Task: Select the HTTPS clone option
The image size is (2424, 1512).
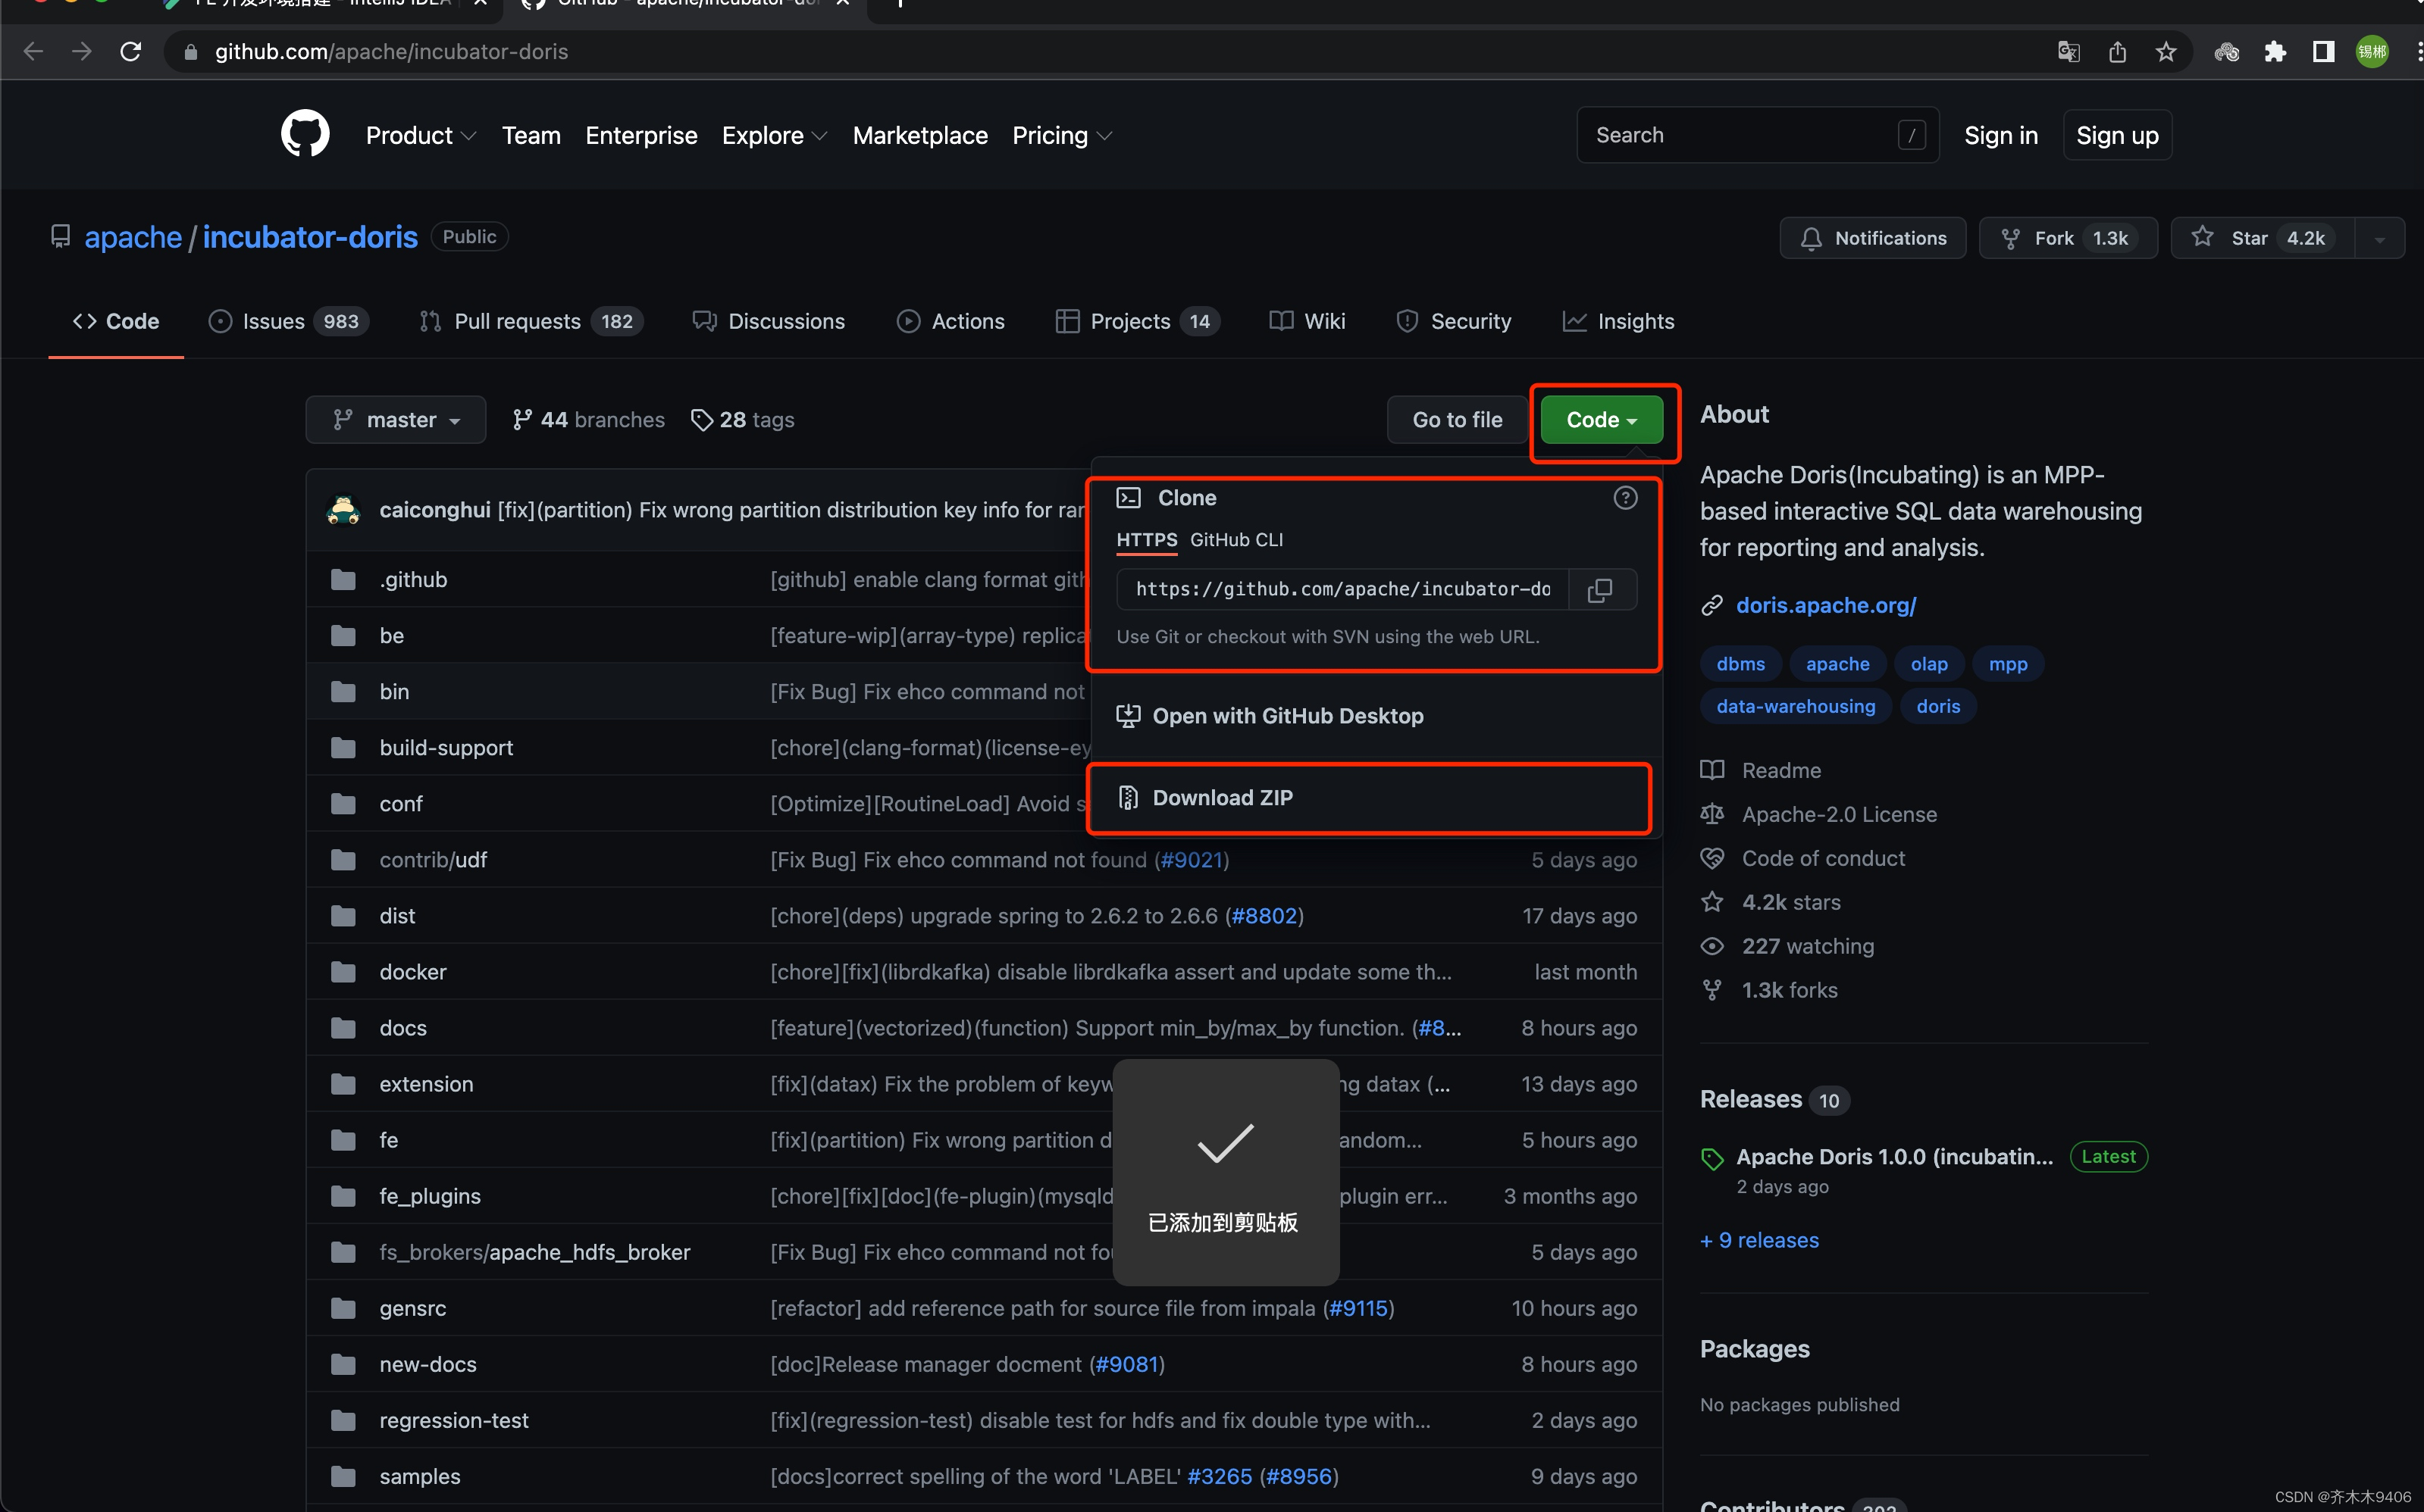Action: pos(1147,540)
